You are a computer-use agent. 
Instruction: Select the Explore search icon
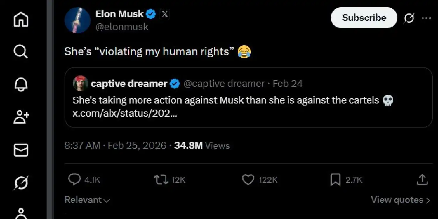[x=20, y=52]
